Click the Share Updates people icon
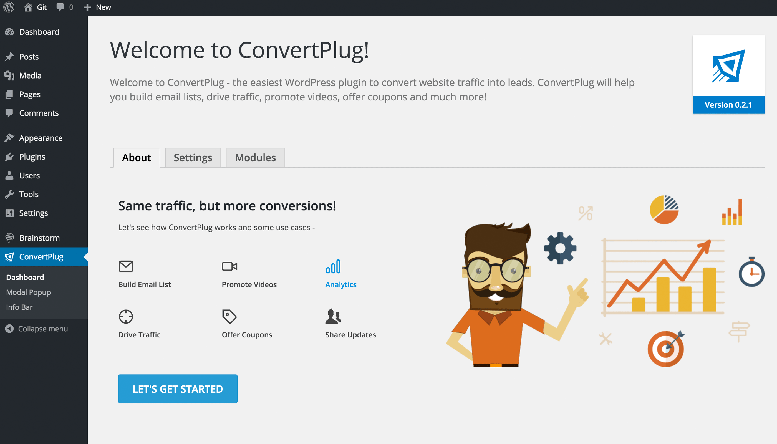Viewport: 777px width, 444px height. pos(333,317)
